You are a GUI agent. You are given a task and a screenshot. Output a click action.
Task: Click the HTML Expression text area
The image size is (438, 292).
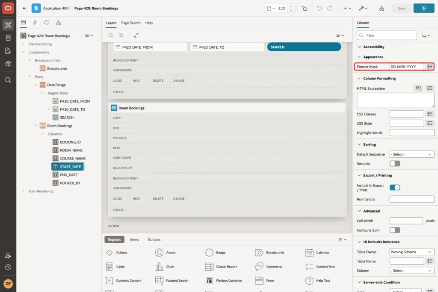tap(395, 100)
